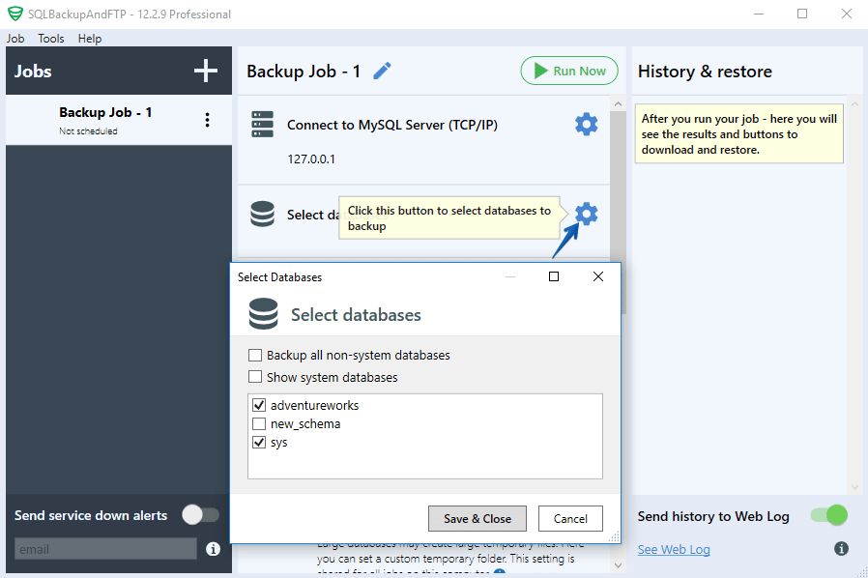
Task: Maximize the Select Databases dialog
Action: tap(554, 276)
